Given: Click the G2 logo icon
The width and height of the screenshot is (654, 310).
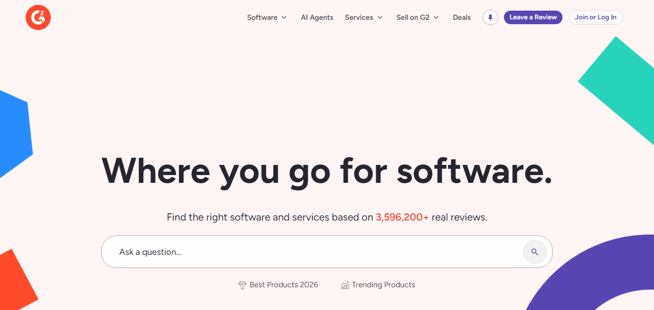Looking at the screenshot, I should [x=38, y=17].
